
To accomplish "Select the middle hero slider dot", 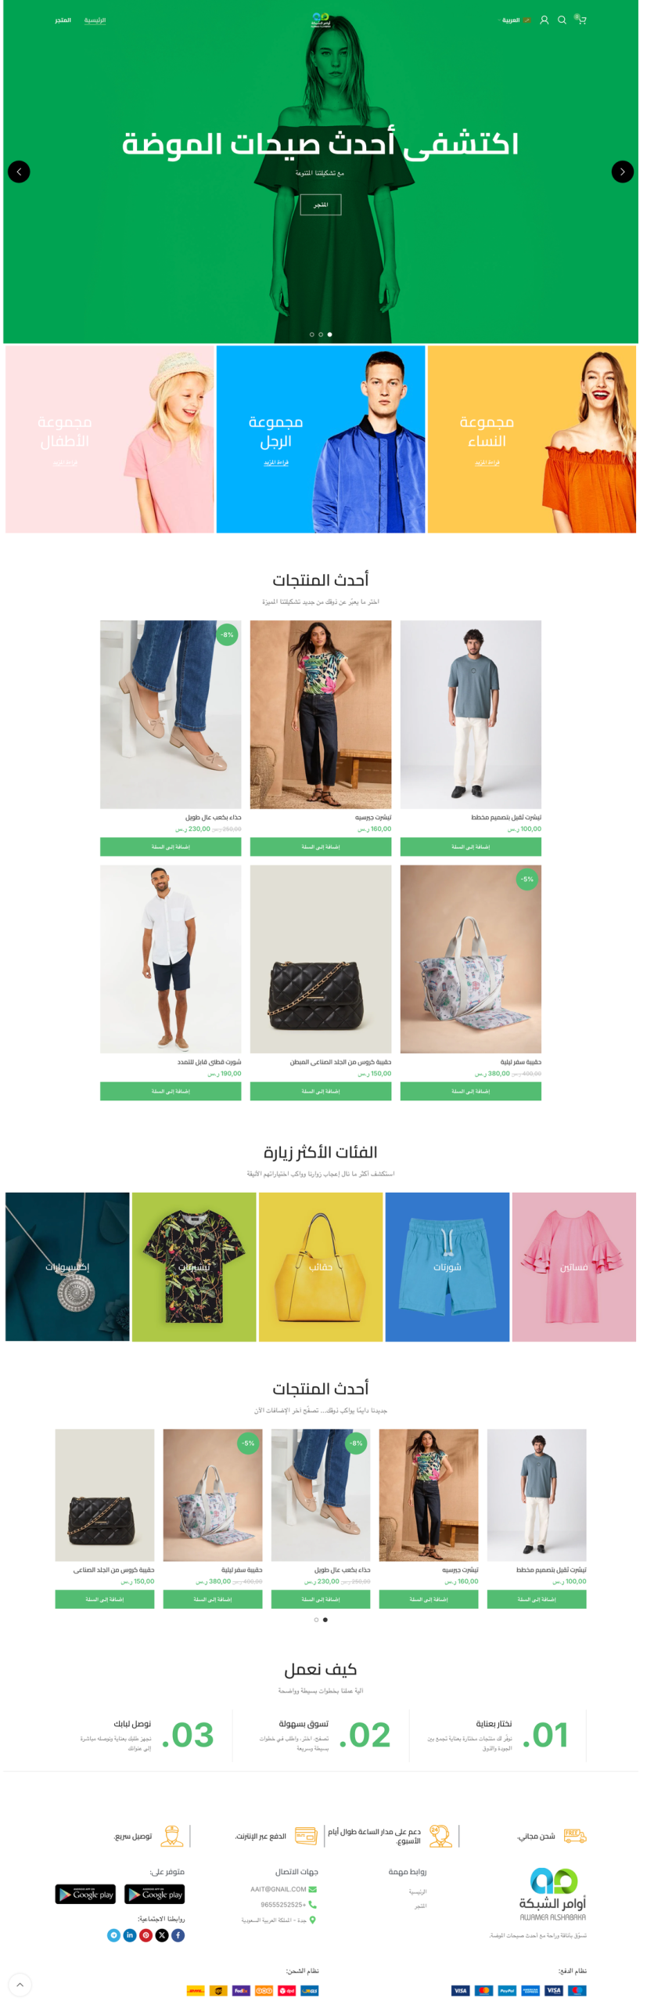I will (x=321, y=334).
